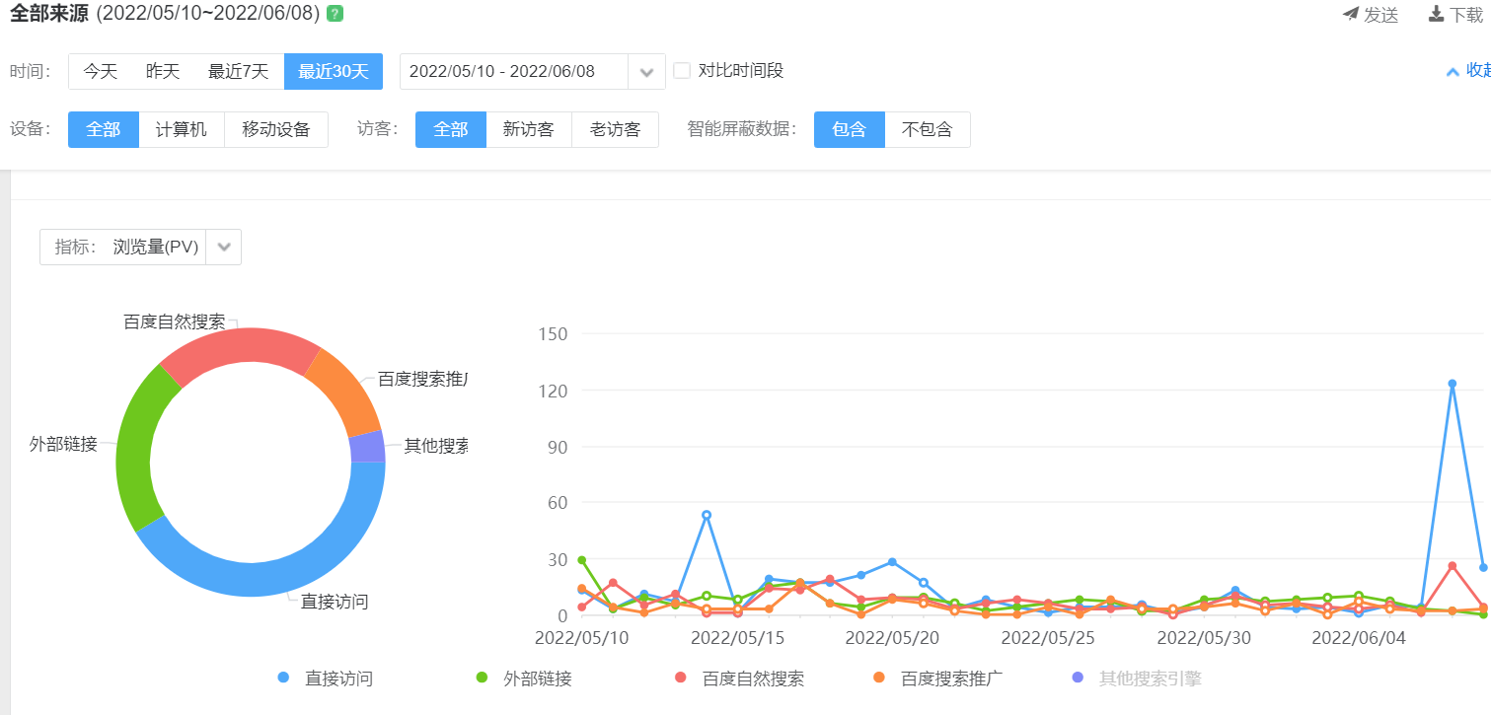Viewport: 1491px width, 715px height.
Task: Click the 120 peak point on blue line
Action: point(1452,384)
